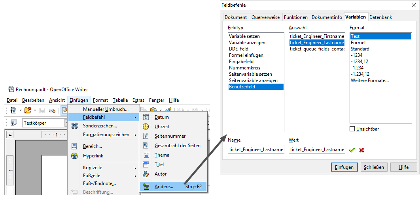This screenshot has height=200, width=420.
Task: Click the Styles and Formatting icon
Action: click(x=14, y=123)
